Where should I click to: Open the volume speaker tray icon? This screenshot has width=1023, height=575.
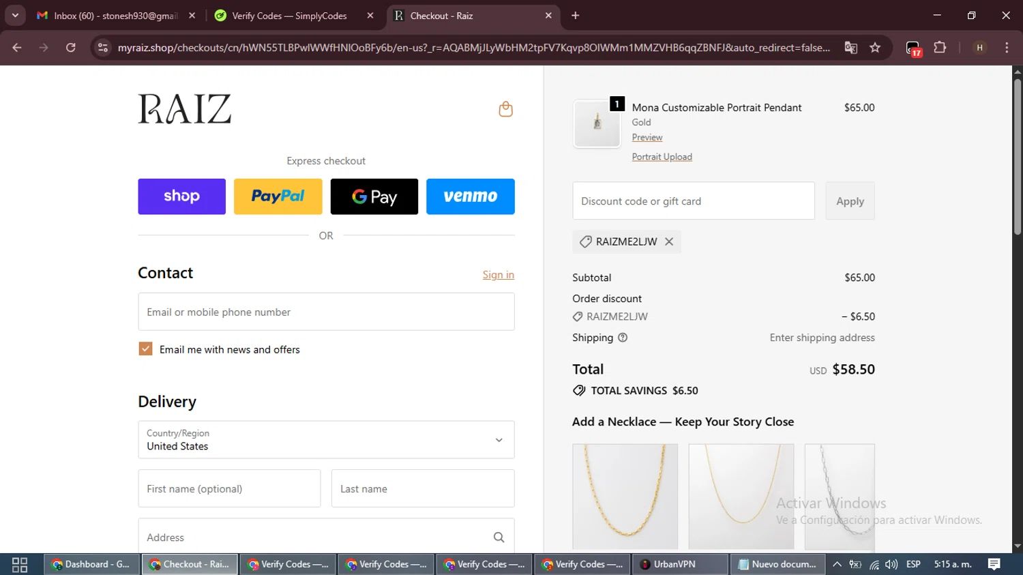[891, 564]
